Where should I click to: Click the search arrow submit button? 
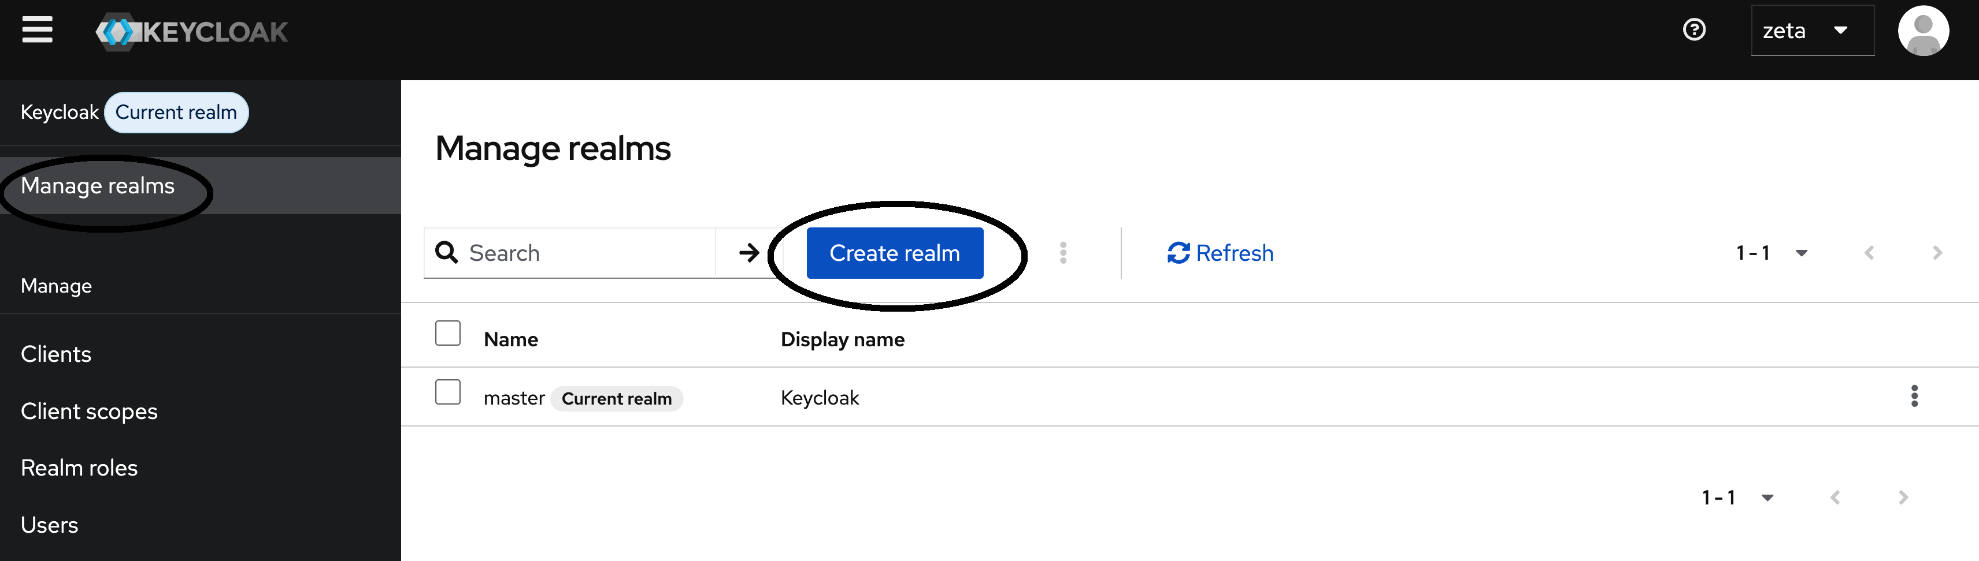(x=748, y=252)
